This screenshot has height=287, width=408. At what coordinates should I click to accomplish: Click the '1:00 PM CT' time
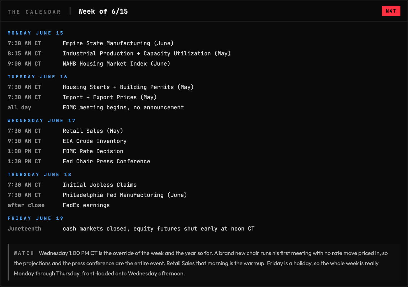click(x=24, y=151)
